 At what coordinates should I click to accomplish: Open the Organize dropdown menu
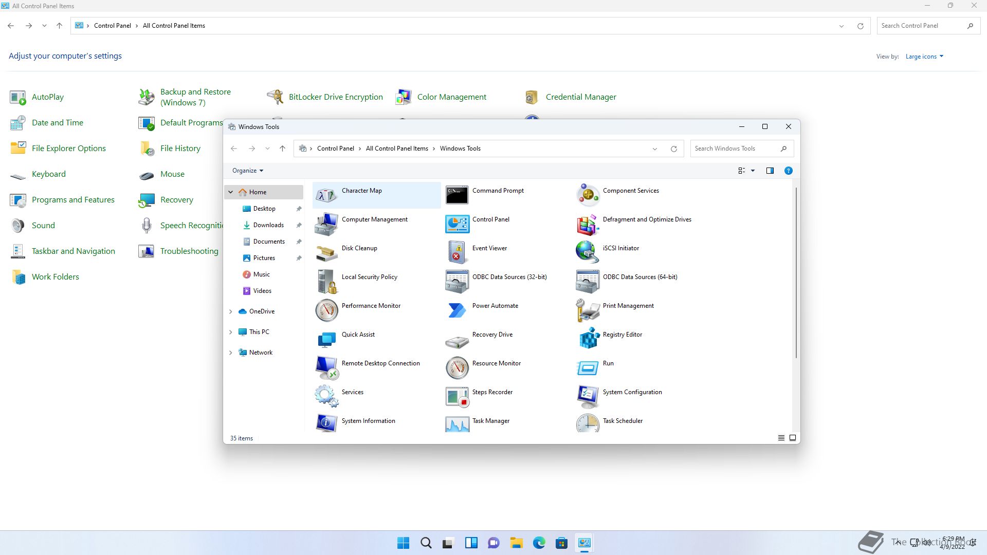[x=248, y=171]
